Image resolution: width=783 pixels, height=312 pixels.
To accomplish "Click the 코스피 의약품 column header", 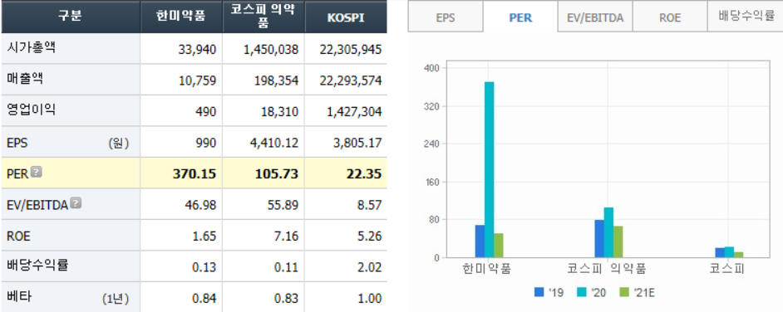I will point(263,17).
